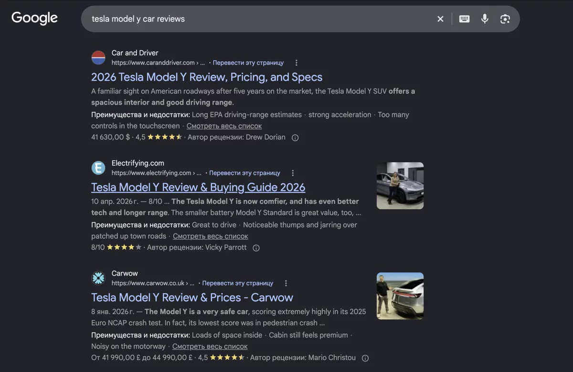The image size is (573, 372).
Task: Start voice search with the microphone icon
Action: pyautogui.click(x=485, y=19)
